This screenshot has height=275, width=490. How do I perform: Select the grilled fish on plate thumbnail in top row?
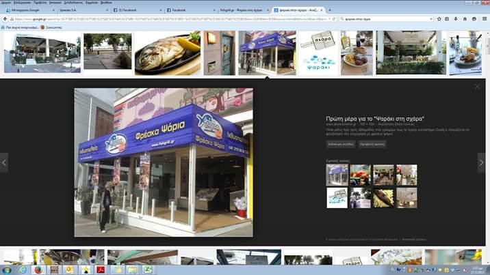point(168,53)
